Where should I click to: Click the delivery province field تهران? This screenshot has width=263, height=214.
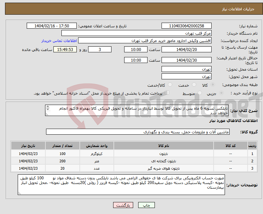point(187,69)
